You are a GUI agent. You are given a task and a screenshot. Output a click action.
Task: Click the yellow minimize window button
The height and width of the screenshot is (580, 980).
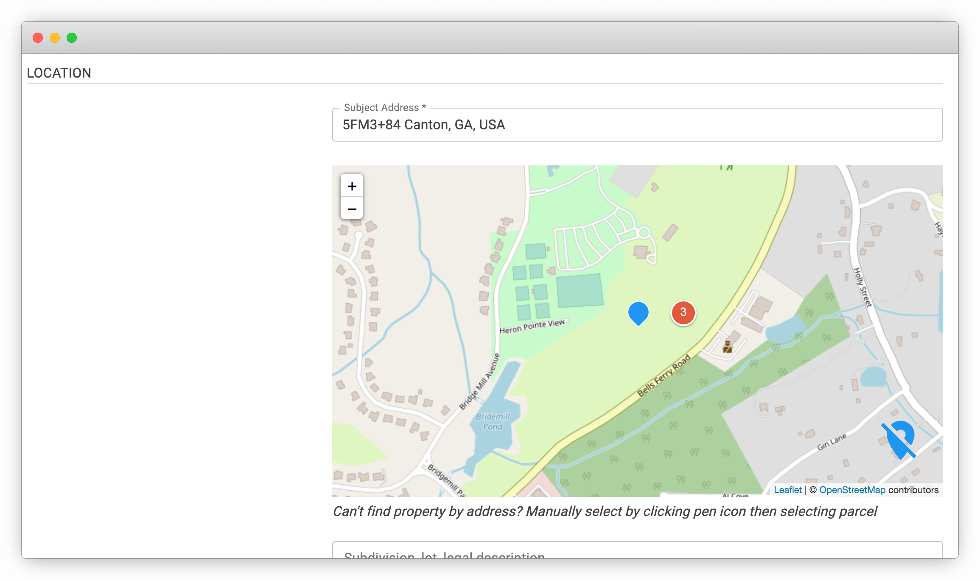pyautogui.click(x=55, y=38)
